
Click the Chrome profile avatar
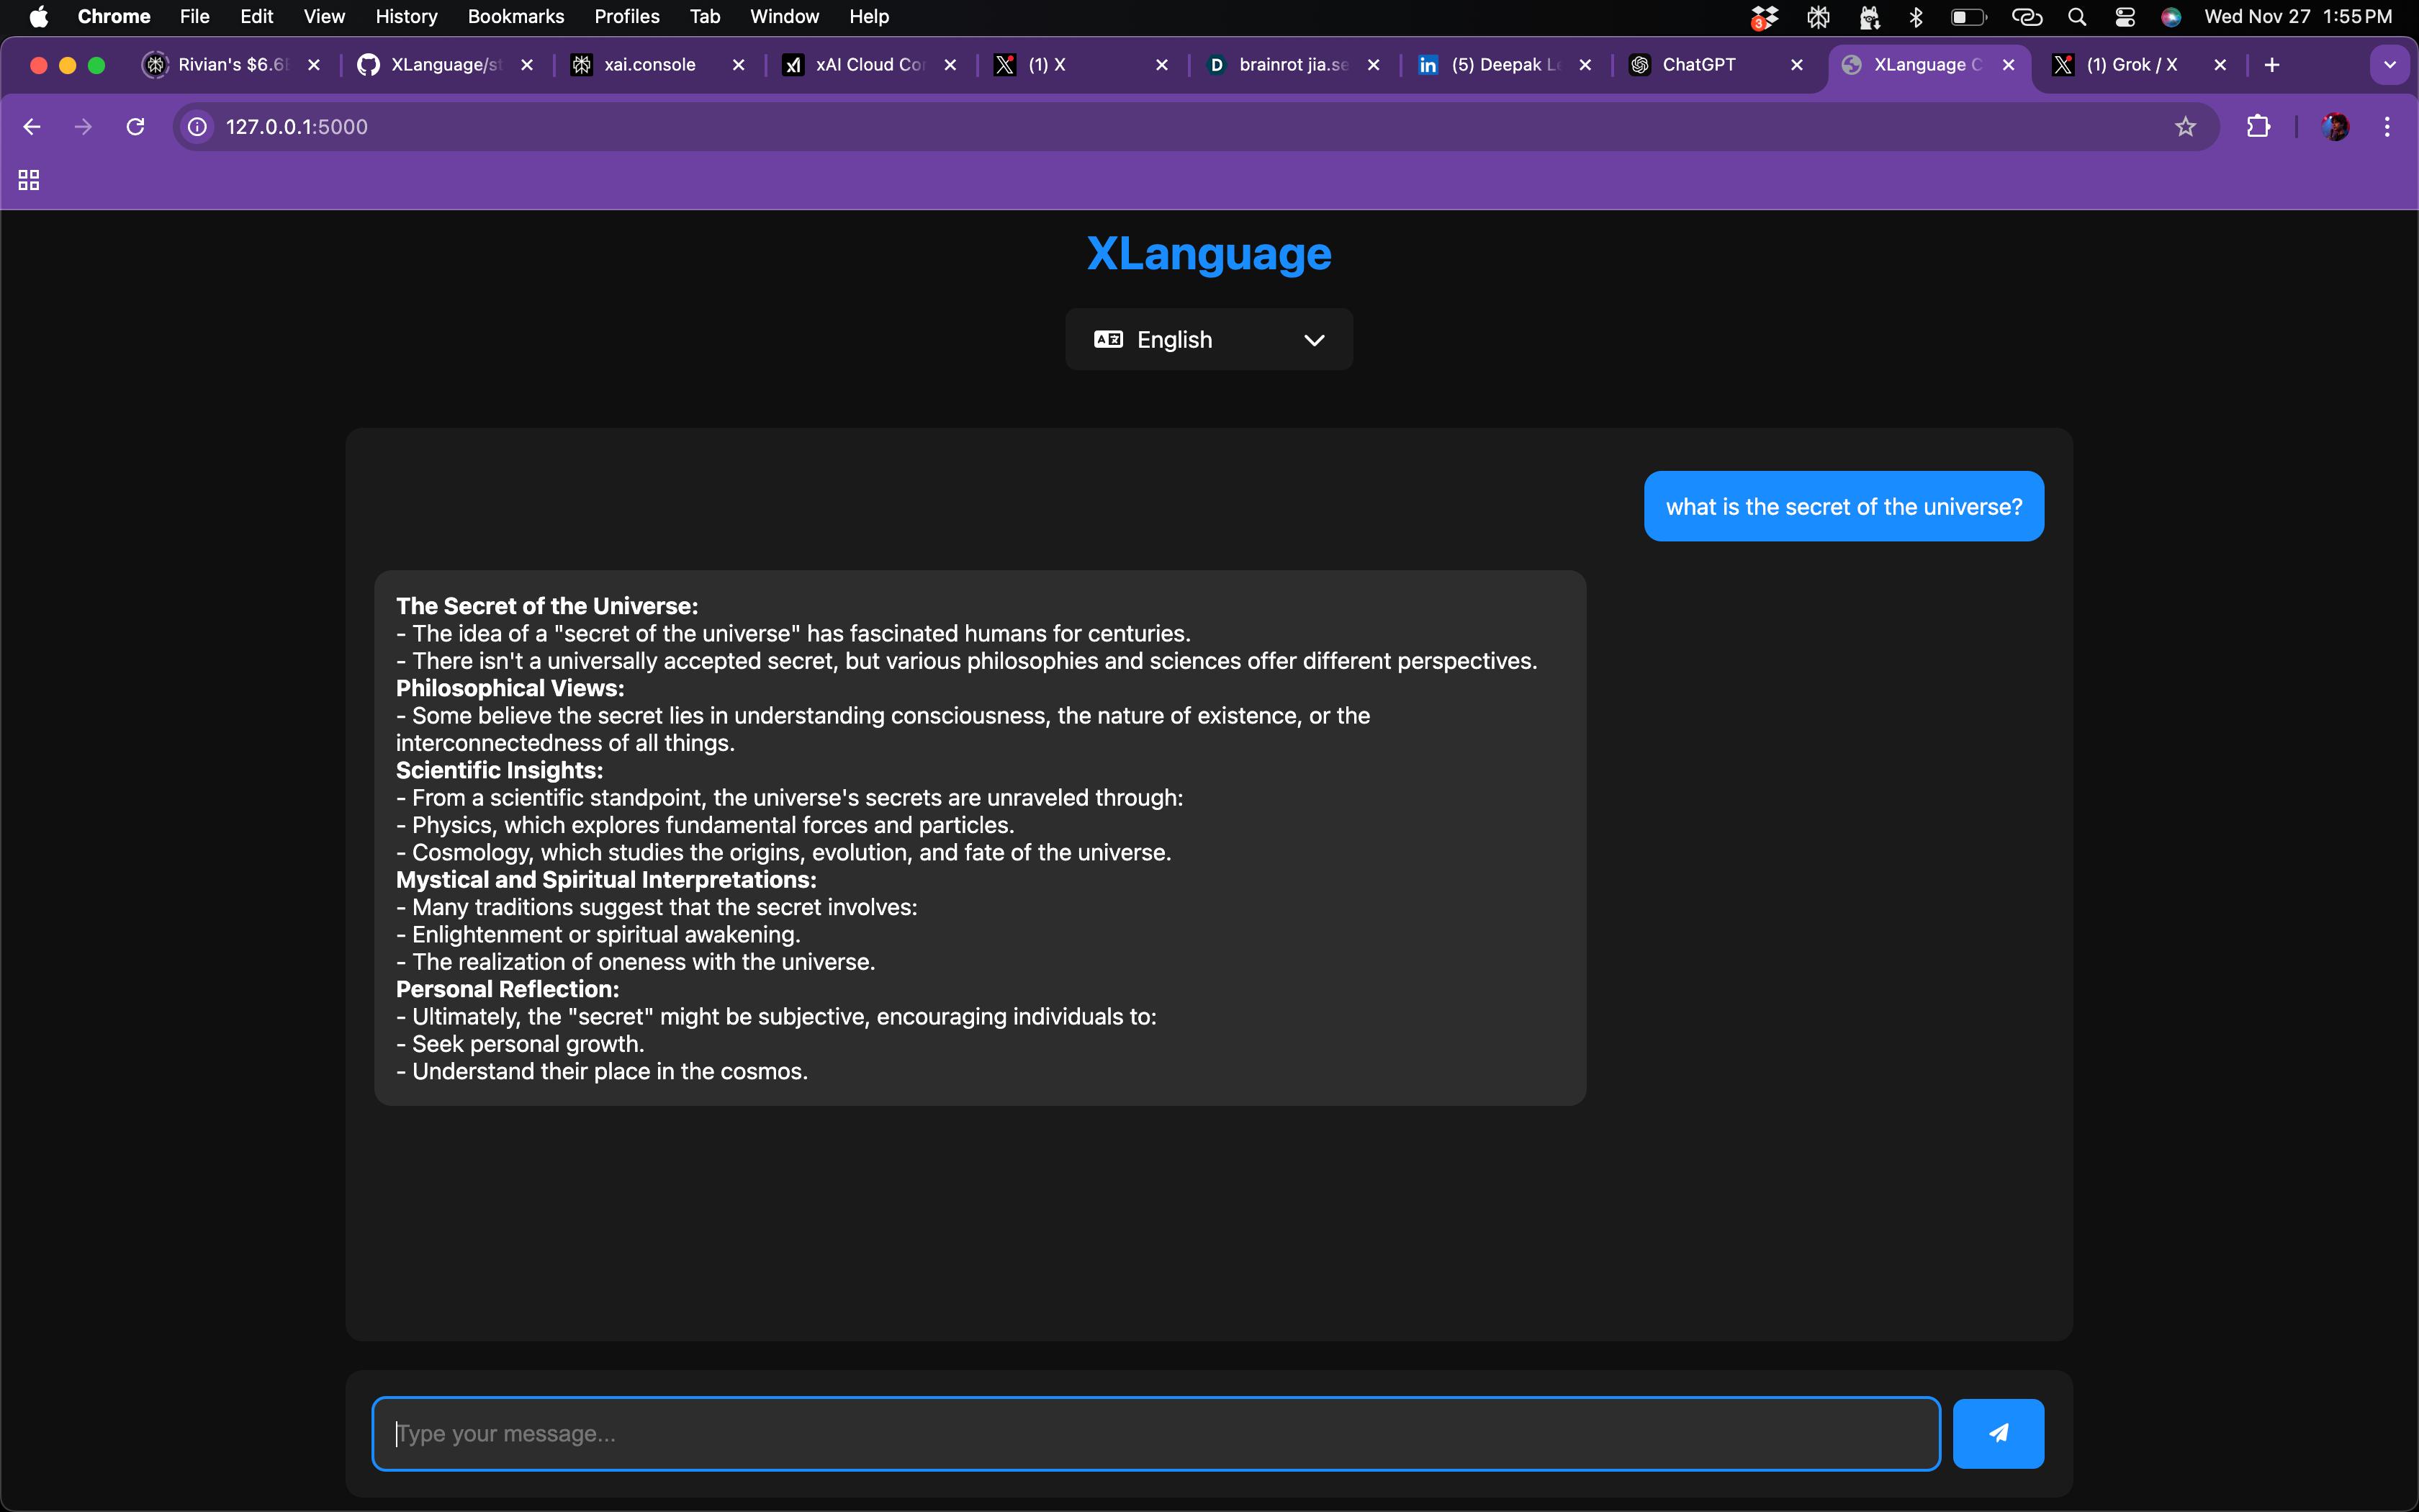[x=2336, y=126]
